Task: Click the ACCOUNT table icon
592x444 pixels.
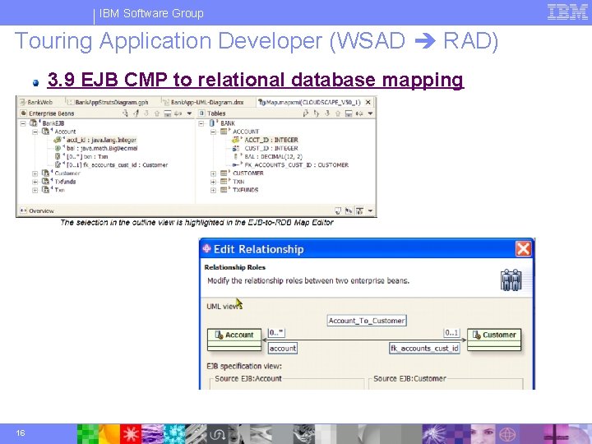Action: click(x=224, y=132)
